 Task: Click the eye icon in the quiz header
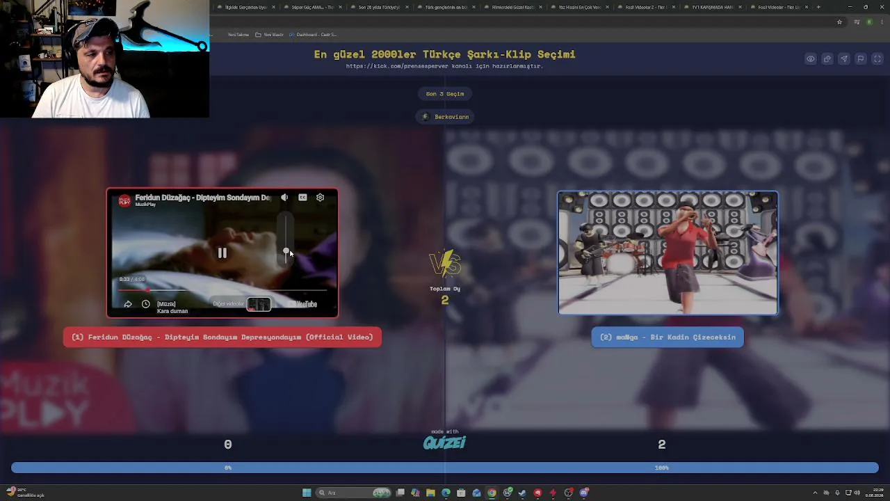pos(811,59)
